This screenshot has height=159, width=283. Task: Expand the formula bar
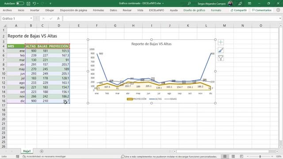tap(280, 19)
